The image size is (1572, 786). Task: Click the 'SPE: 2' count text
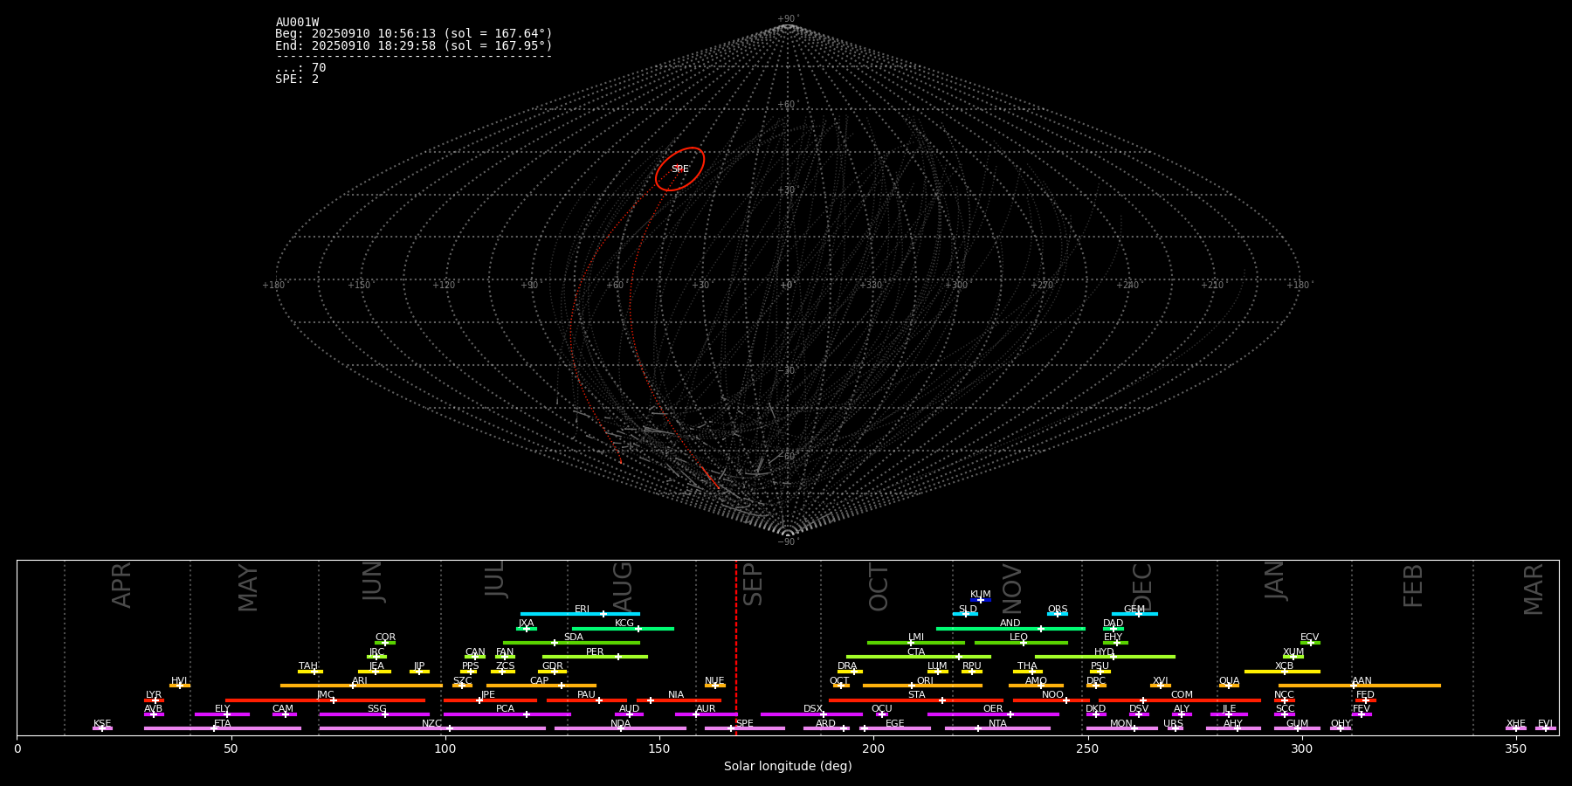tap(297, 79)
